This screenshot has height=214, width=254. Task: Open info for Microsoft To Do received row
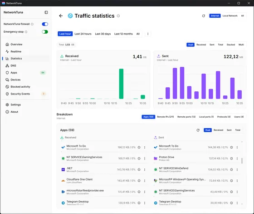[139, 147]
